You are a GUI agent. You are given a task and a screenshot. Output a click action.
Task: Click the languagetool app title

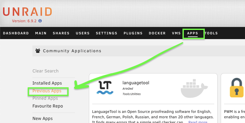tap(136, 83)
